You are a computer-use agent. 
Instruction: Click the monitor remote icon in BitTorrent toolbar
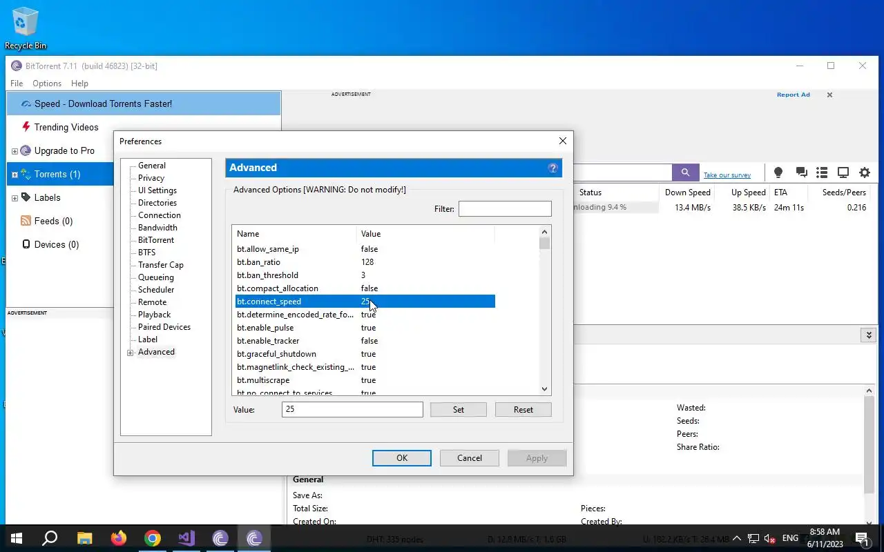click(x=843, y=172)
